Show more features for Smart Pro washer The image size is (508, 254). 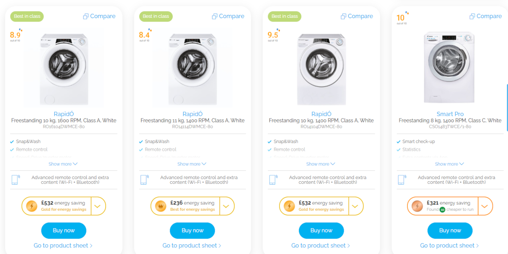tap(449, 164)
